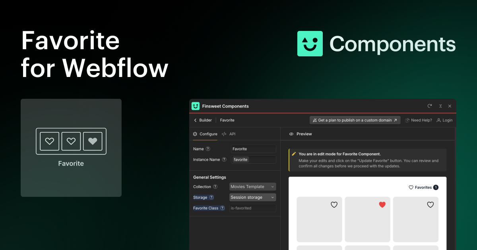
Task: Click the General Settings heading
Action: [209, 177]
